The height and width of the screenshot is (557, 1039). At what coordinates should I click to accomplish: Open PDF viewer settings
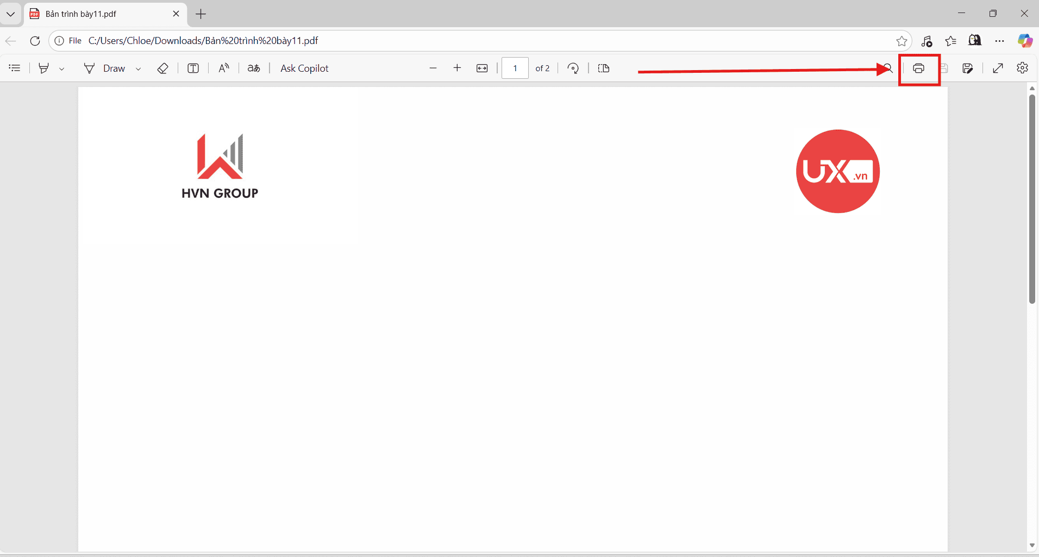(1023, 68)
